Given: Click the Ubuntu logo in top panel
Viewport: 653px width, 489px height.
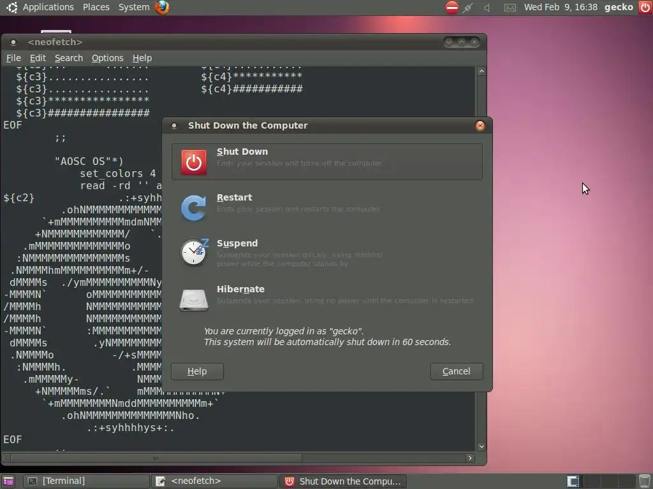Looking at the screenshot, I should [x=11, y=7].
